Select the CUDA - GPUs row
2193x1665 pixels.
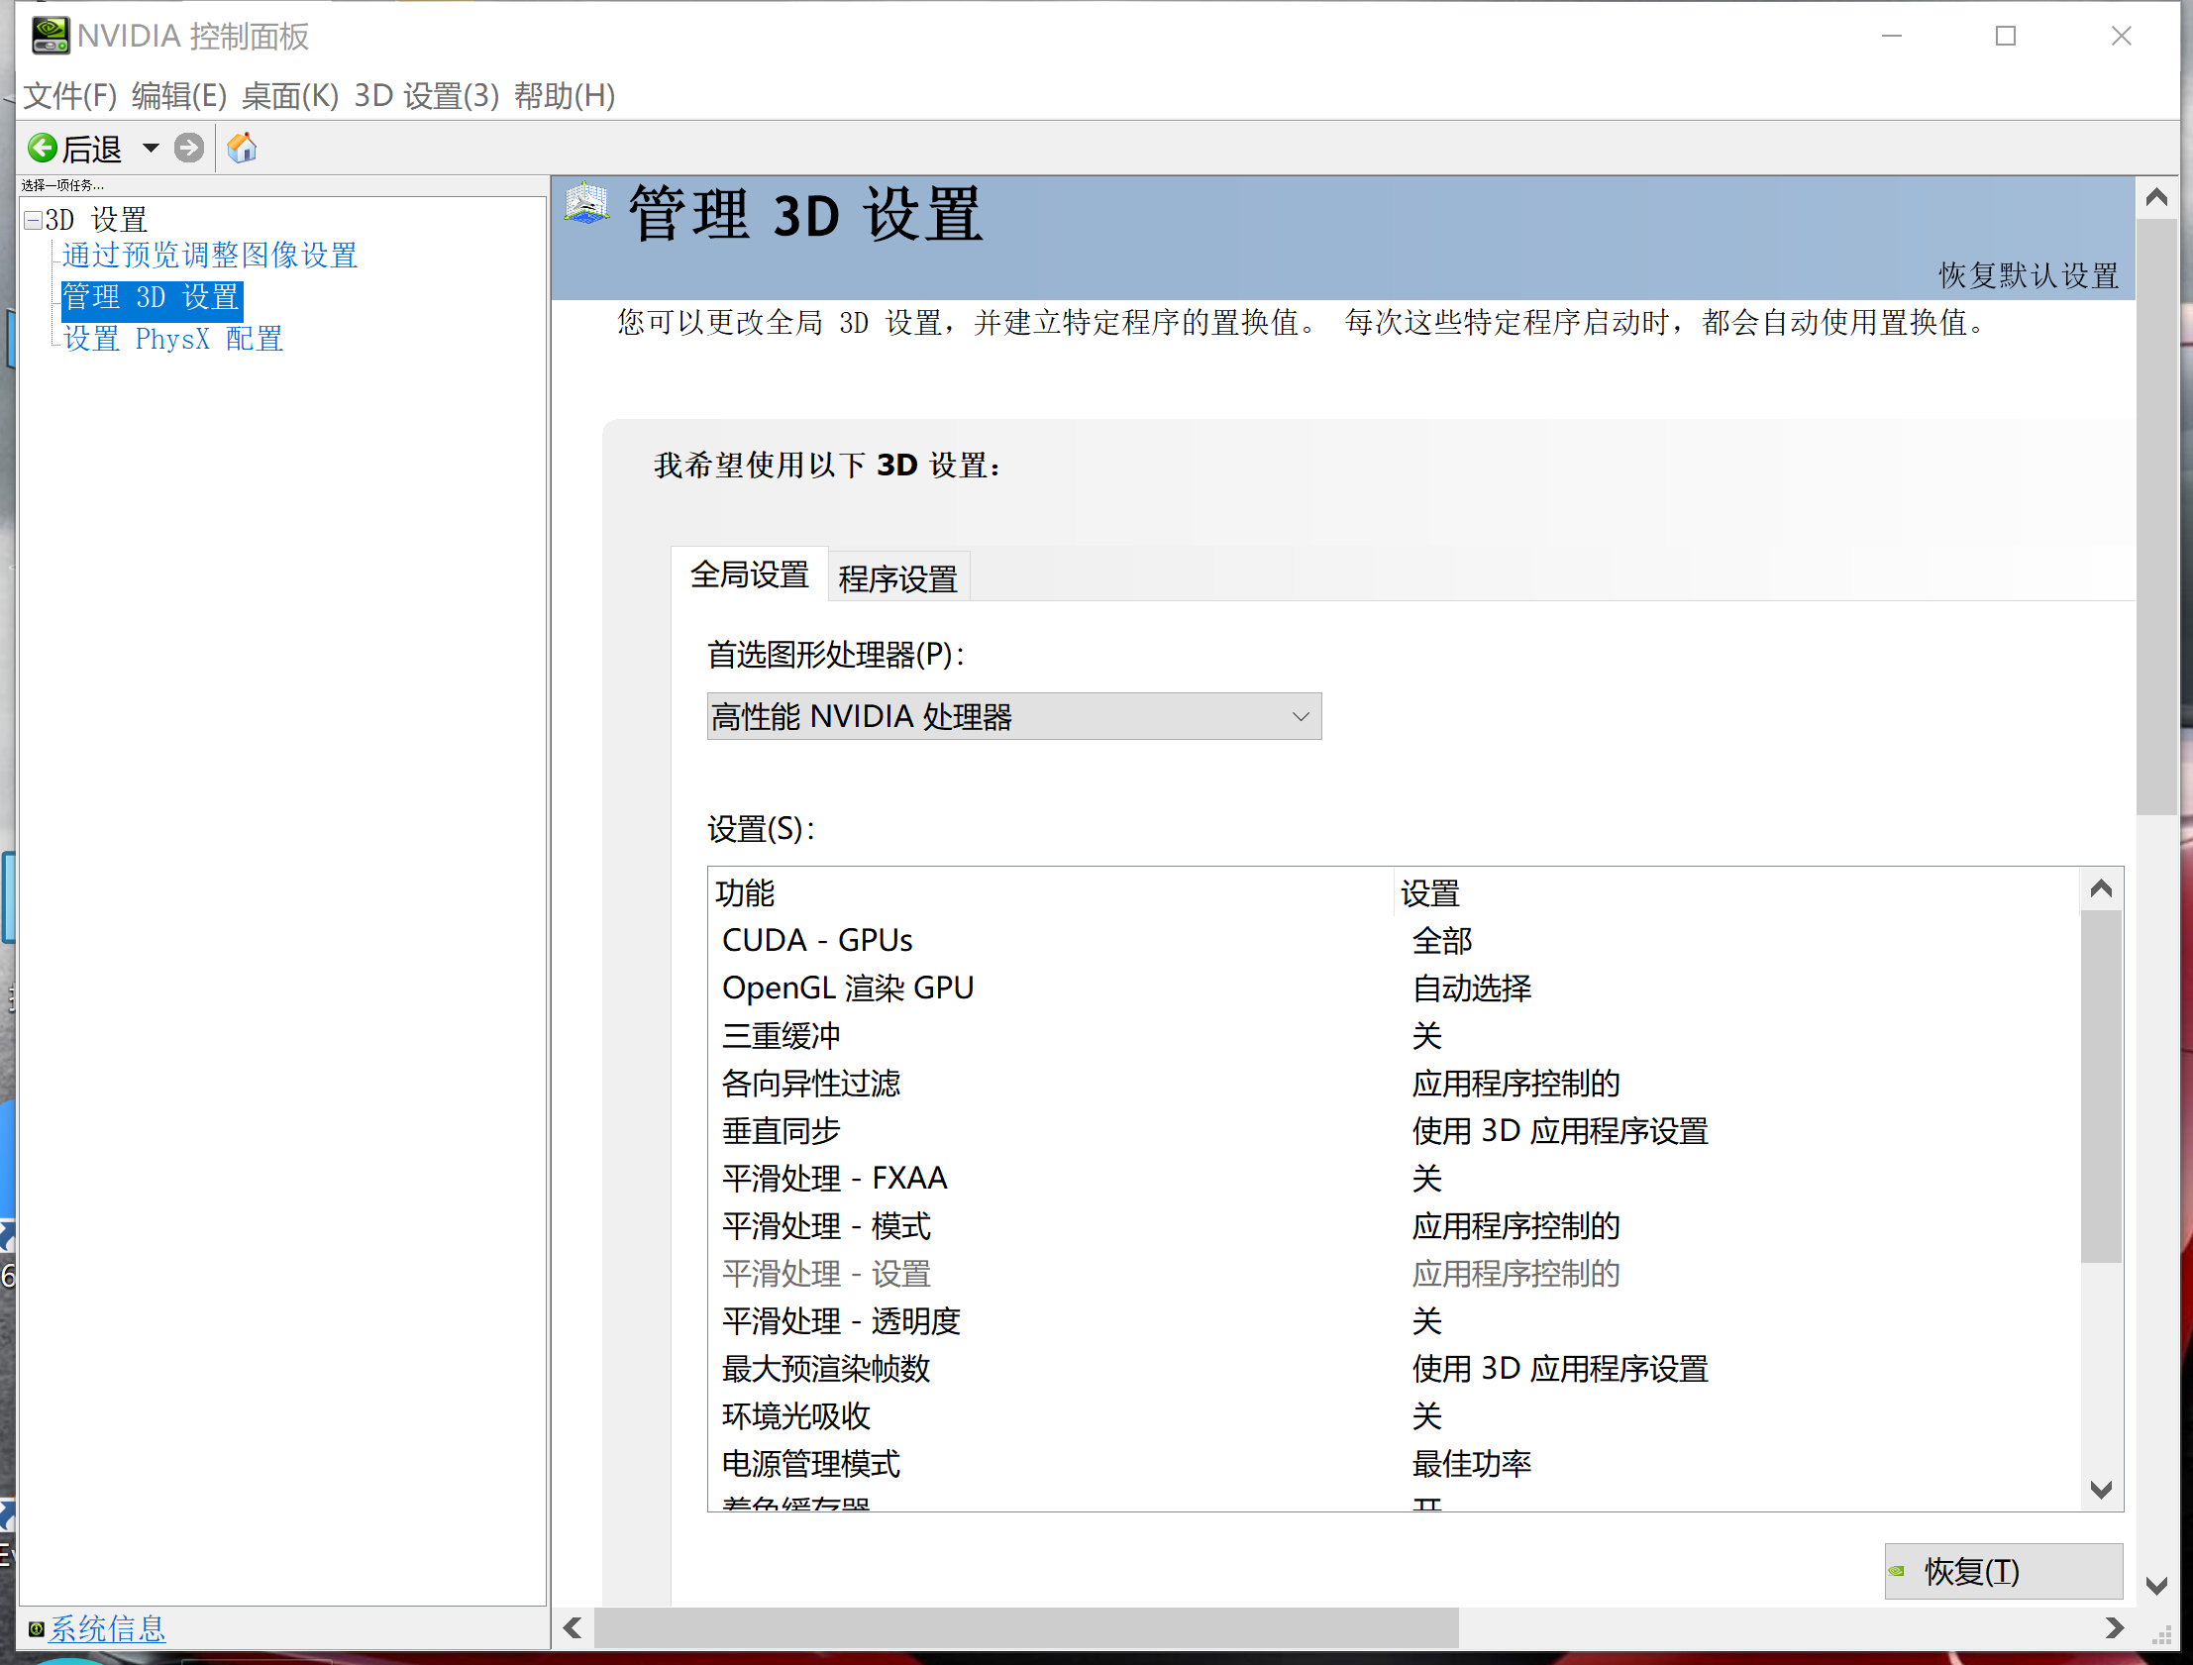coord(1393,940)
